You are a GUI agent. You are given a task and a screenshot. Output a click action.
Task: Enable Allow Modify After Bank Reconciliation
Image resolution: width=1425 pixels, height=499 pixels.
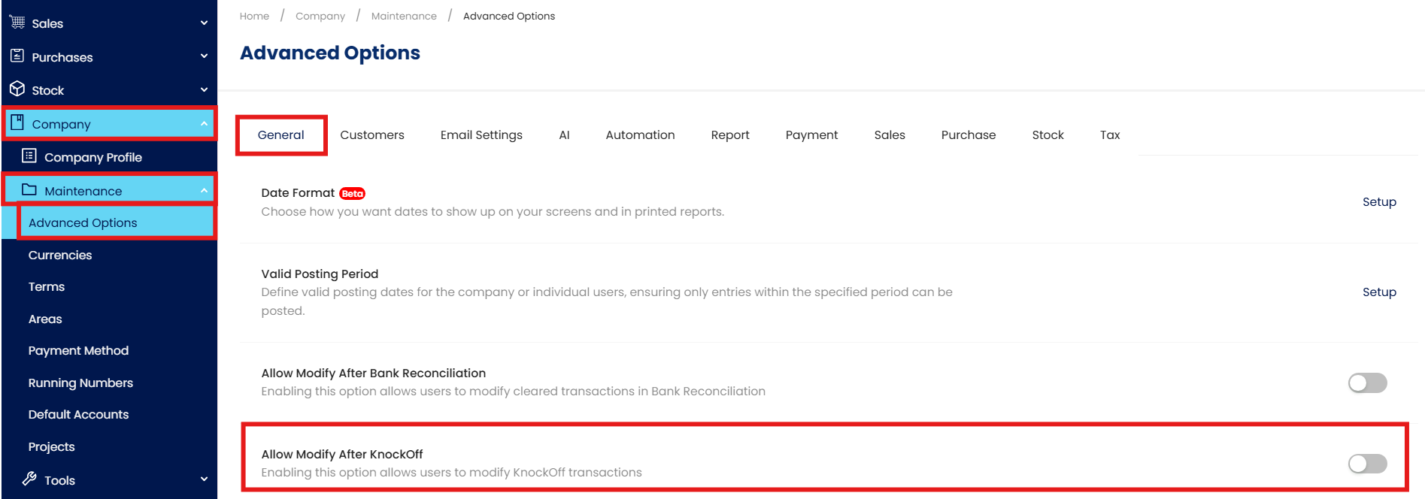(1366, 383)
